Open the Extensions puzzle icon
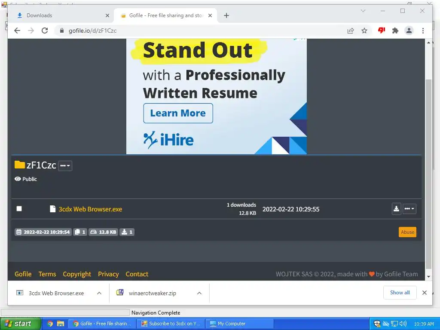The image size is (440, 330). [395, 31]
